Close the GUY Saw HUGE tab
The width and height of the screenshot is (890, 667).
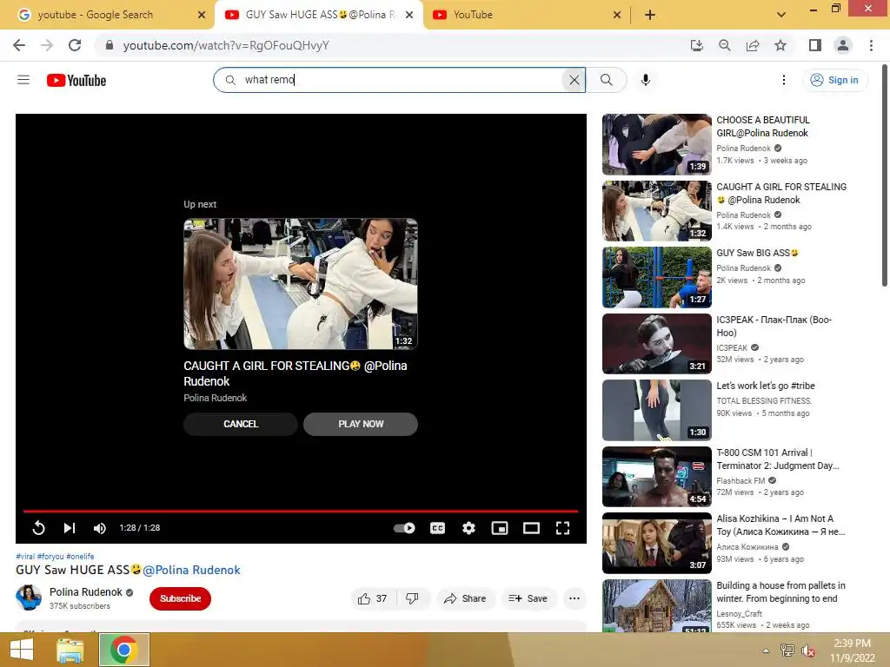click(x=408, y=15)
